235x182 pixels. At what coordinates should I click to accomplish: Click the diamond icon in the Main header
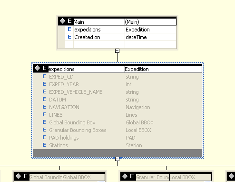pyautogui.click(x=62, y=21)
